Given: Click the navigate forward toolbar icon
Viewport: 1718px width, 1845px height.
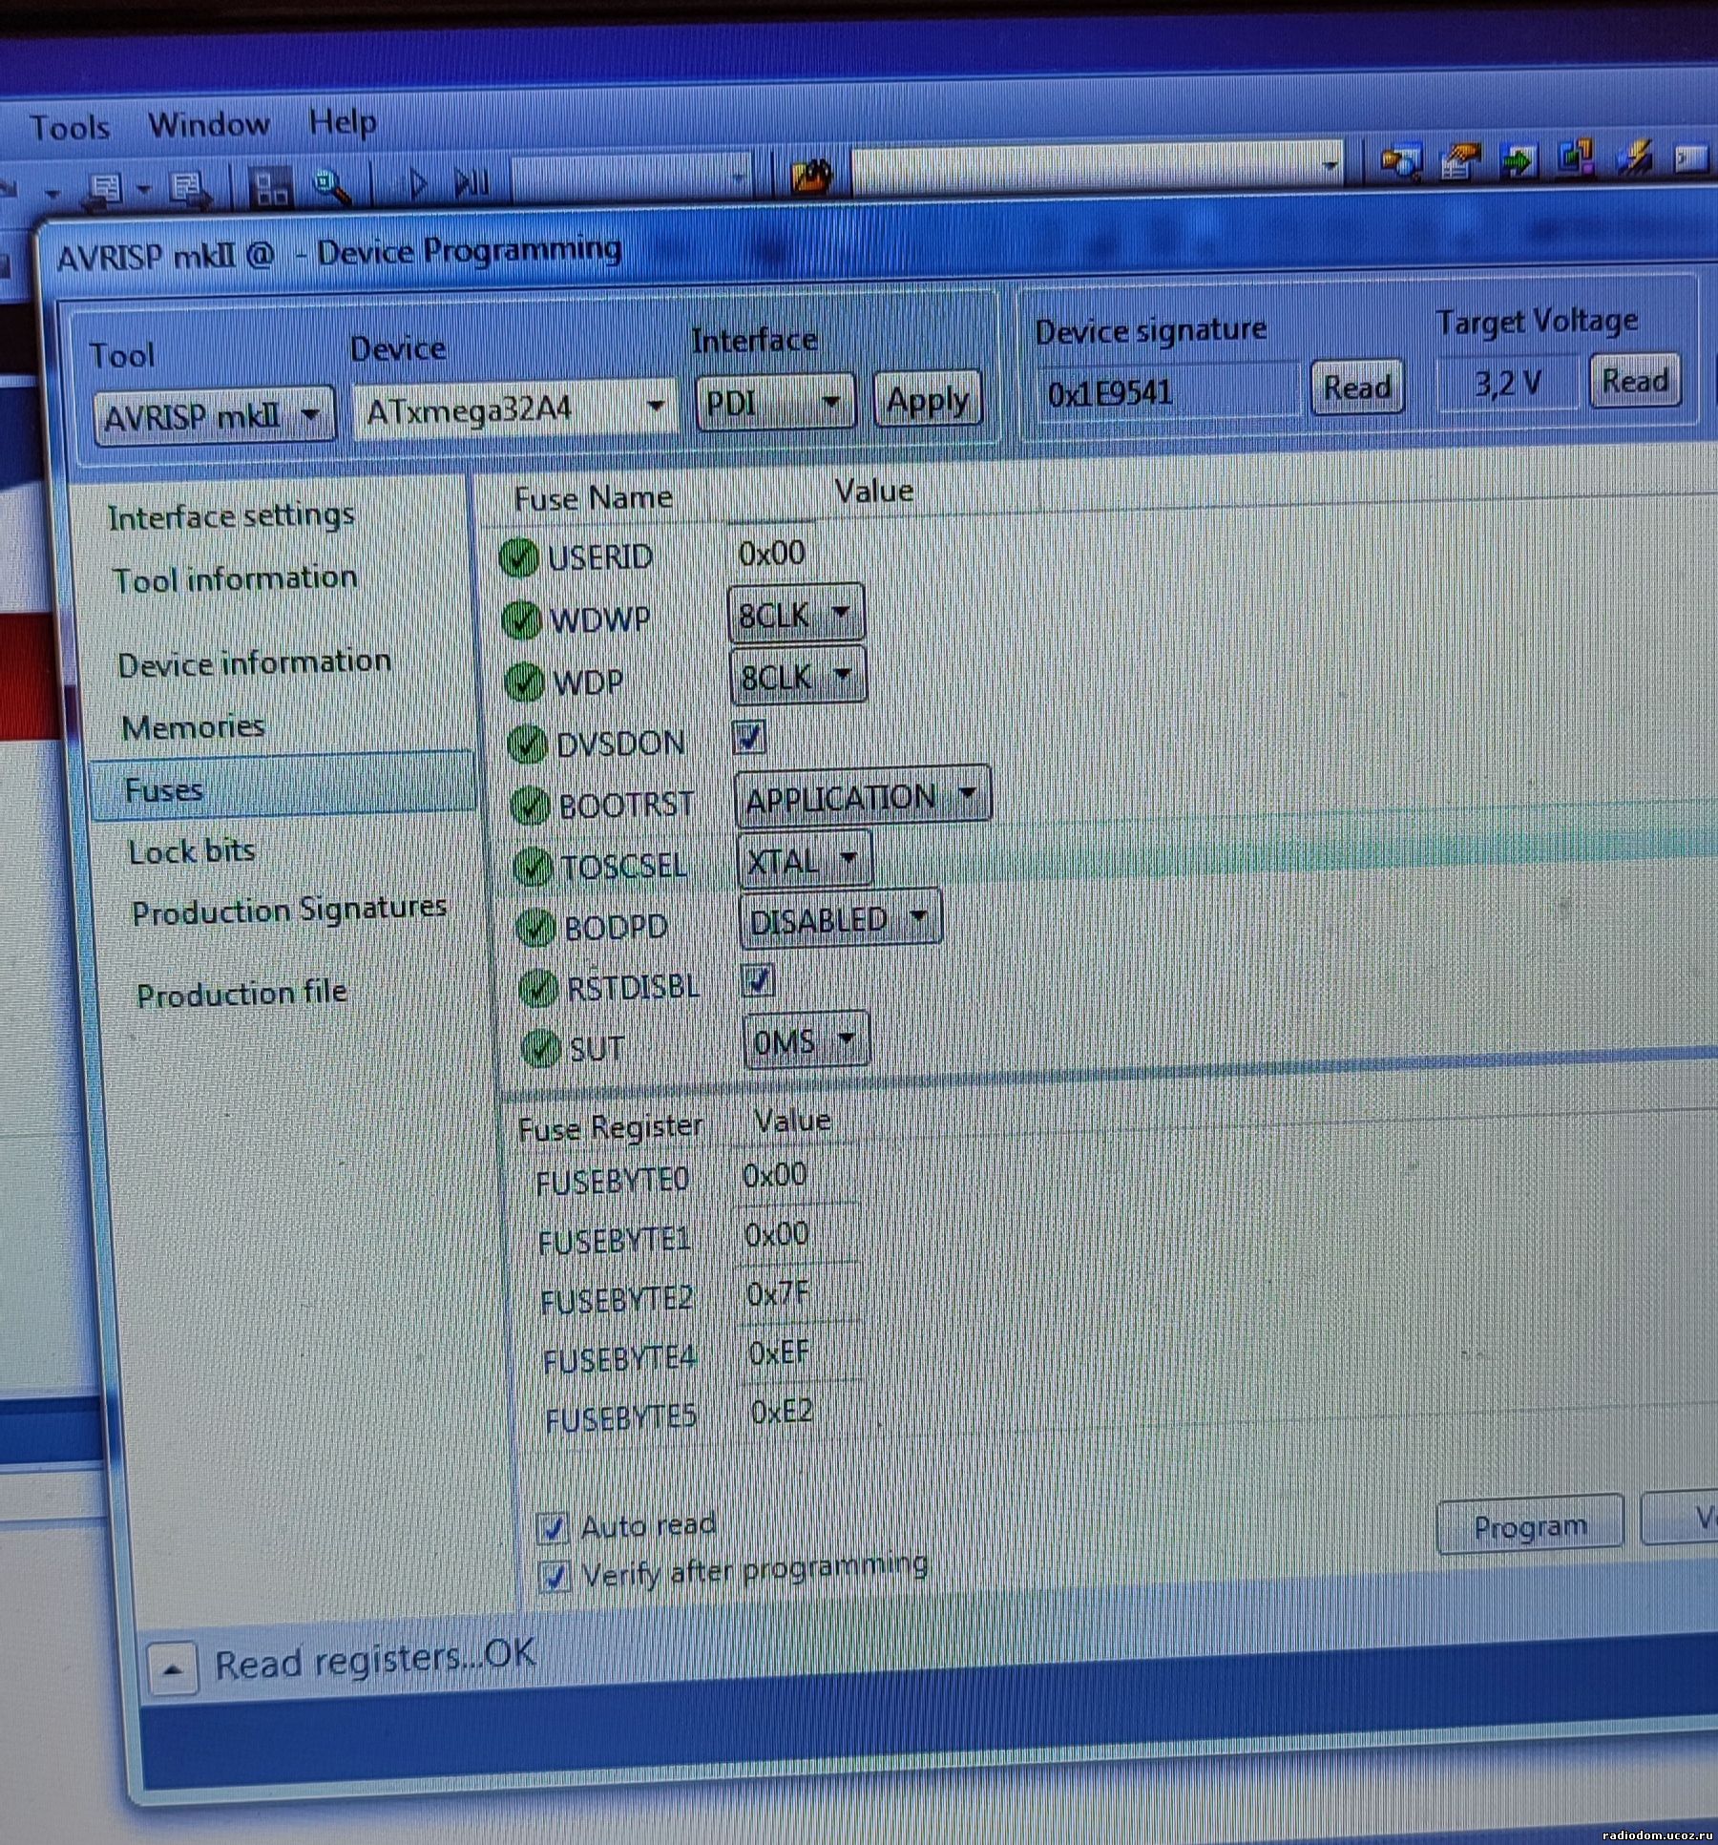Looking at the screenshot, I should click(191, 188).
